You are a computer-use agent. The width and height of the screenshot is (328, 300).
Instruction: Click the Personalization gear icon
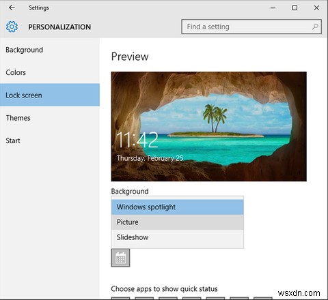tap(12, 27)
